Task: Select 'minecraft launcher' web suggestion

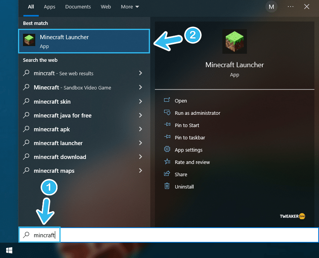Action: (84, 143)
